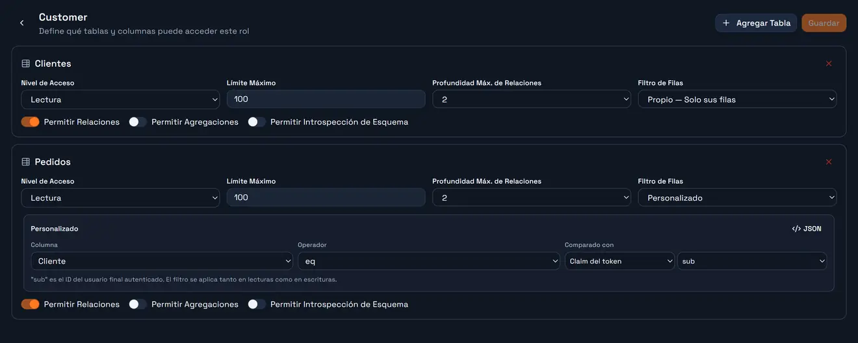Open the Columna dropdown showing Cliente
858x343 pixels.
click(x=162, y=261)
